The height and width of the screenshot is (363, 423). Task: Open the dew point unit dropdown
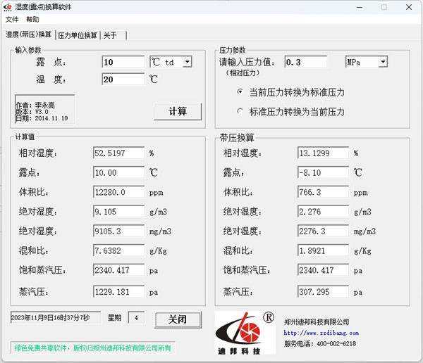(187, 62)
